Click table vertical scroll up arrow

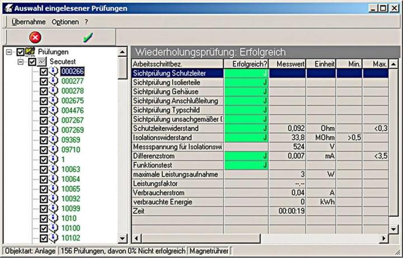point(393,64)
